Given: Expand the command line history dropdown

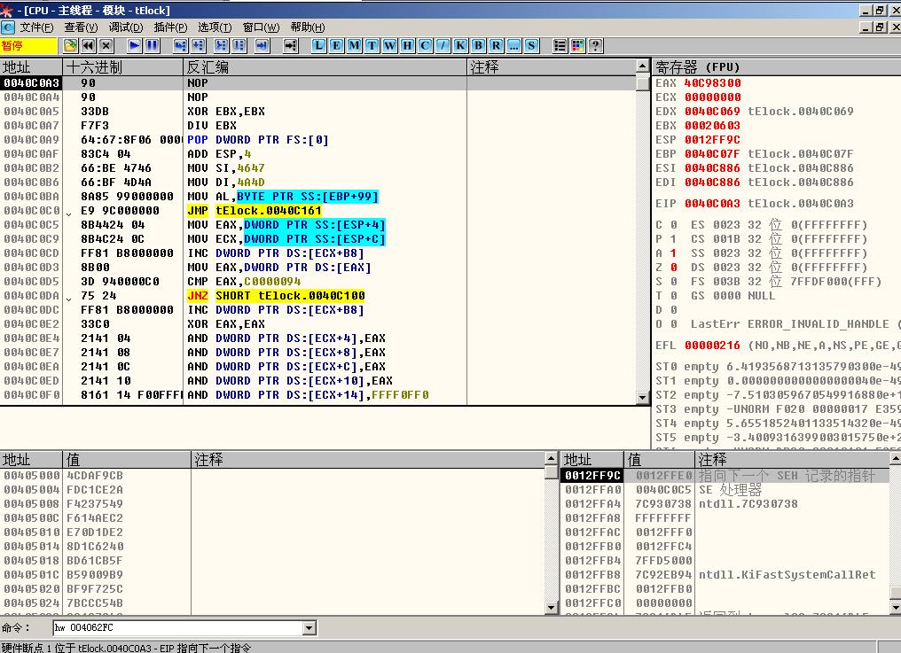Looking at the screenshot, I should (309, 628).
